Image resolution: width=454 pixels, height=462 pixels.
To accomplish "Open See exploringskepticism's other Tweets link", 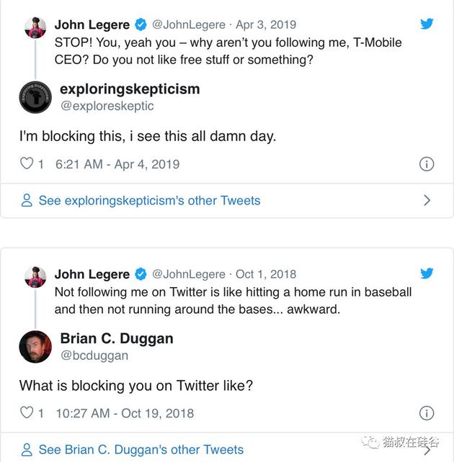I will pyautogui.click(x=149, y=201).
